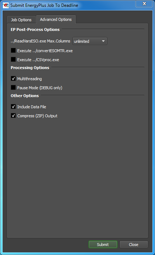Disable the Include Data File checkbox

click(13, 106)
